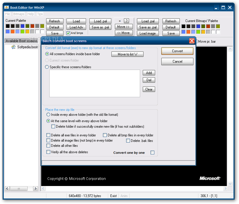Open the File menu
The image size is (239, 204).
8,14
